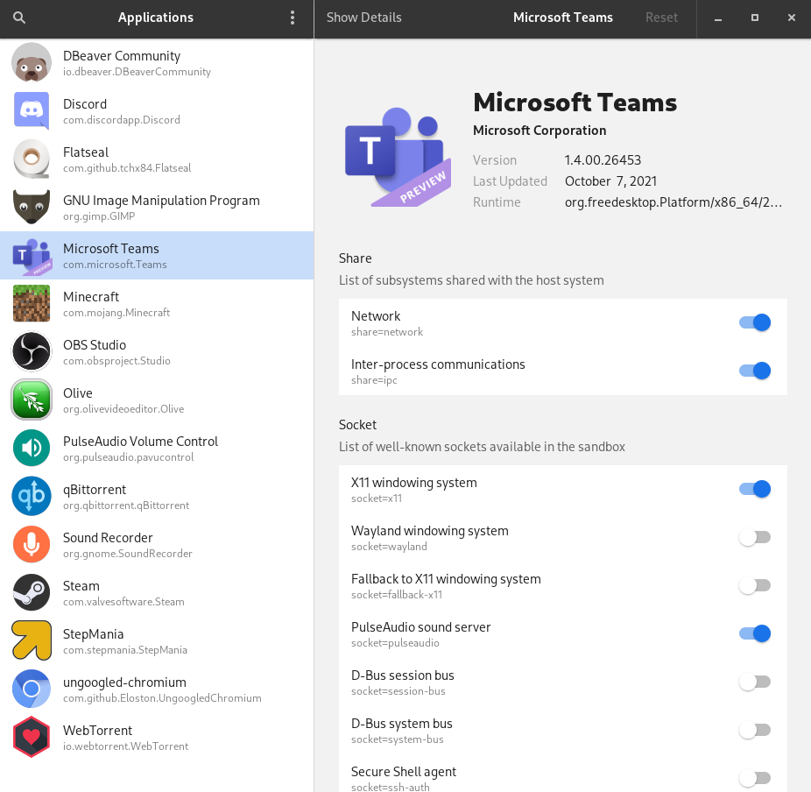
Task: Click the org.freedesktop.Platform runtime value
Action: pos(673,202)
